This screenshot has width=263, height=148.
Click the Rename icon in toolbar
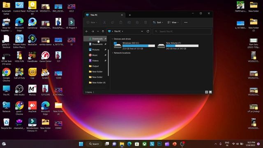point(129,22)
